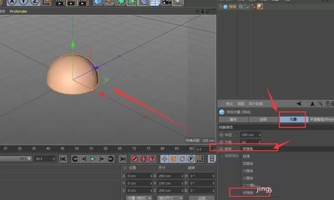Screen dimensions: 334x200
Task: Select the Record Active Objects keyframe icon
Action: [135, 159]
